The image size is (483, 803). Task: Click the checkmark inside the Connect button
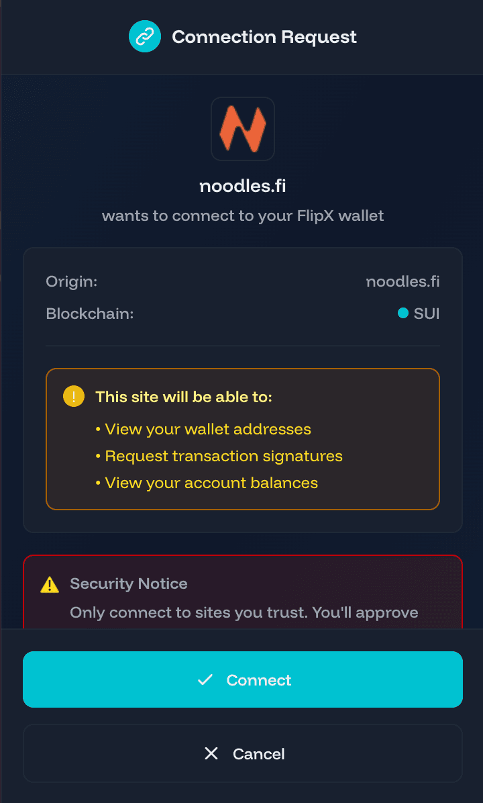click(x=205, y=679)
